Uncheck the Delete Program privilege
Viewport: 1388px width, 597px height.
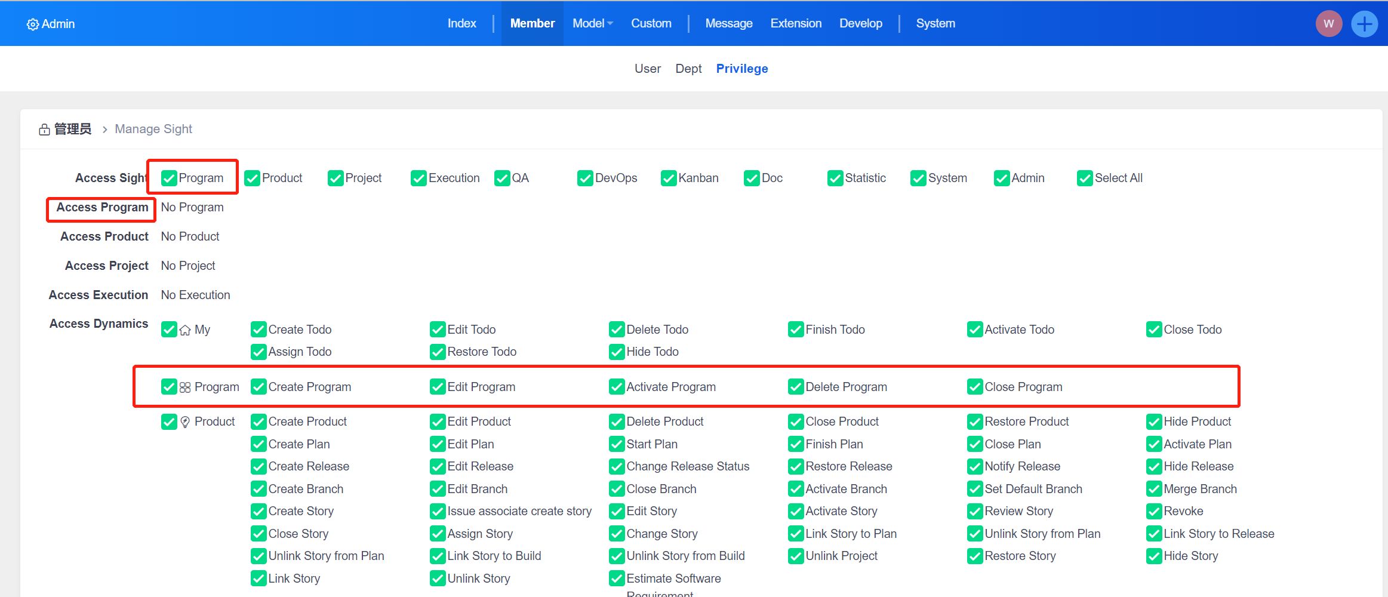point(795,387)
